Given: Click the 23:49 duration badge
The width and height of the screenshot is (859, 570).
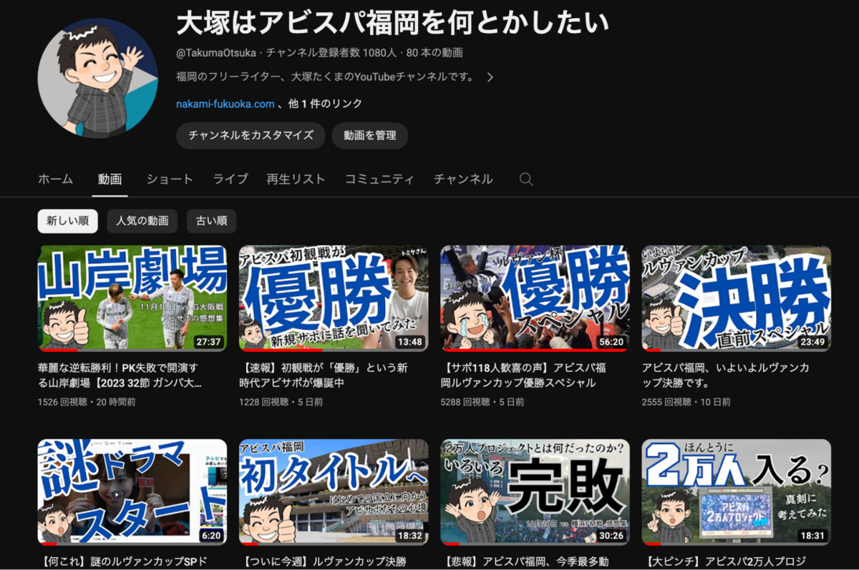Looking at the screenshot, I should (812, 342).
